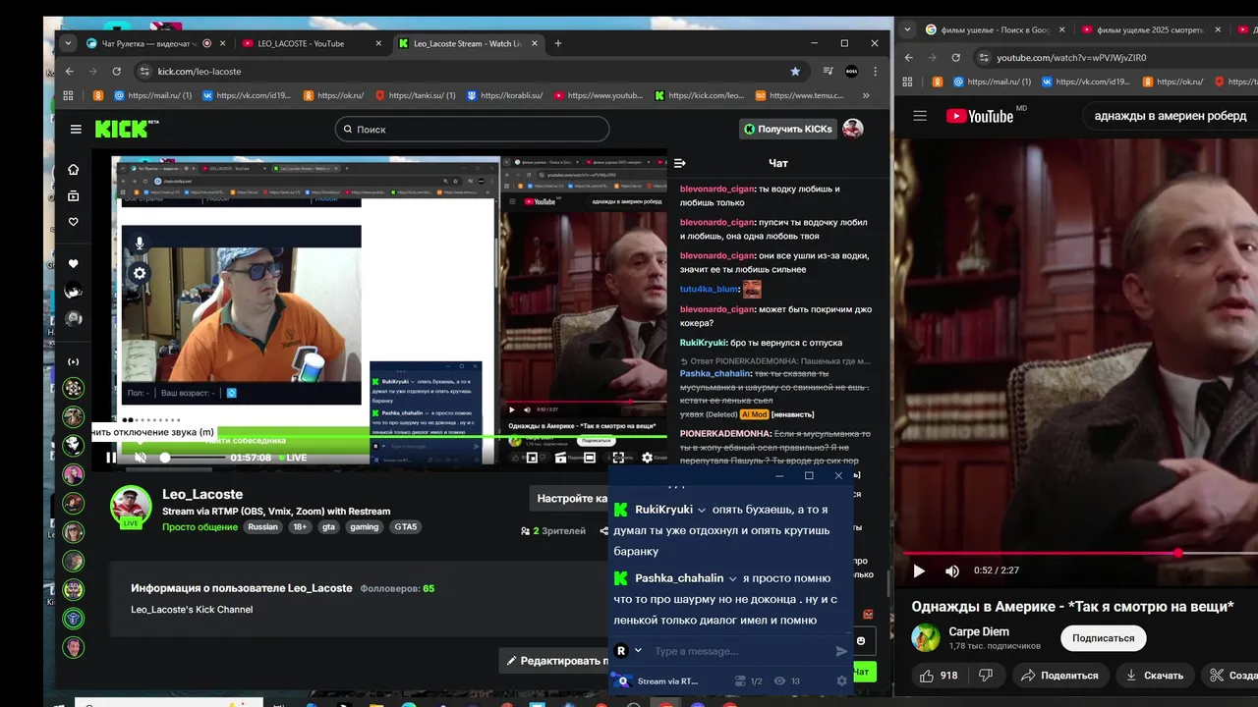Screen dimensions: 1258x707
Task: Reload the kick.com page
Action: [x=117, y=71]
